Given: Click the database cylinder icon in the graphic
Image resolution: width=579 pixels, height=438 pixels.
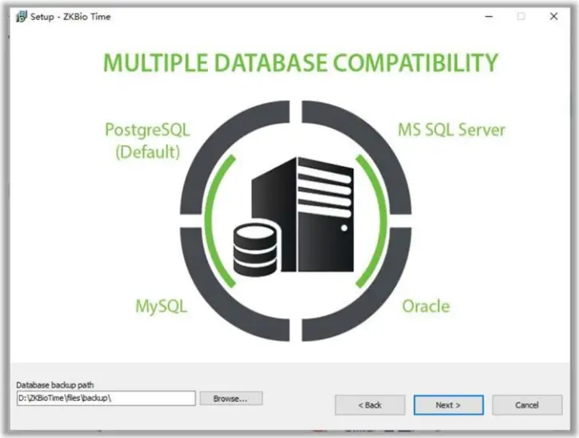Looking at the screenshot, I should 255,251.
